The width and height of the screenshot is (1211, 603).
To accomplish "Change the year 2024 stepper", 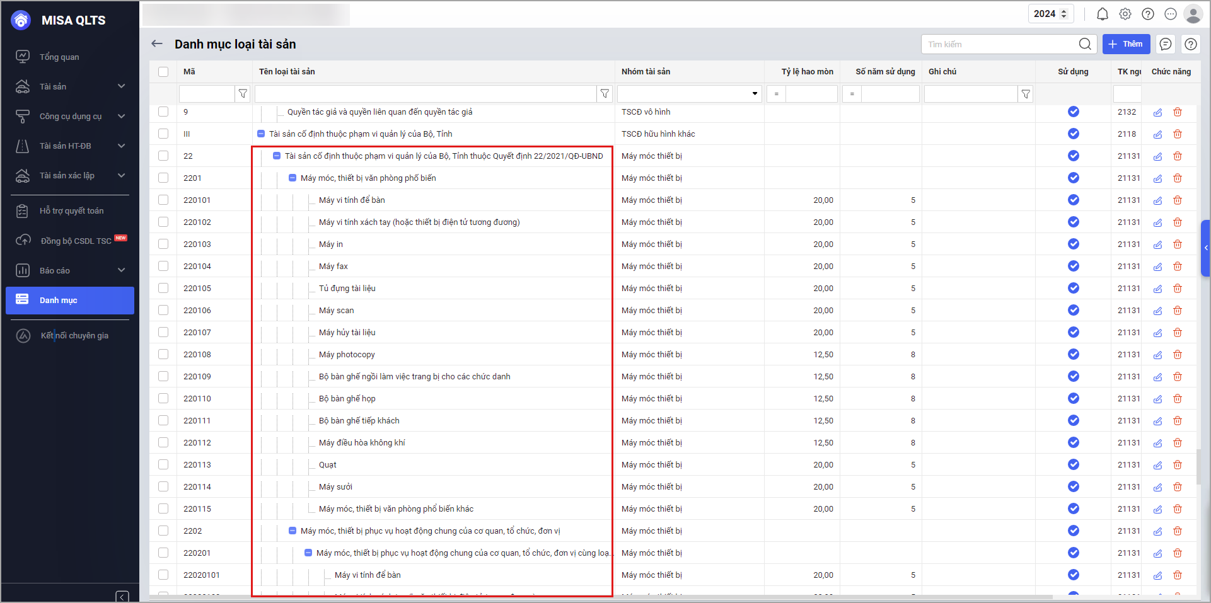I will [x=1064, y=14].
